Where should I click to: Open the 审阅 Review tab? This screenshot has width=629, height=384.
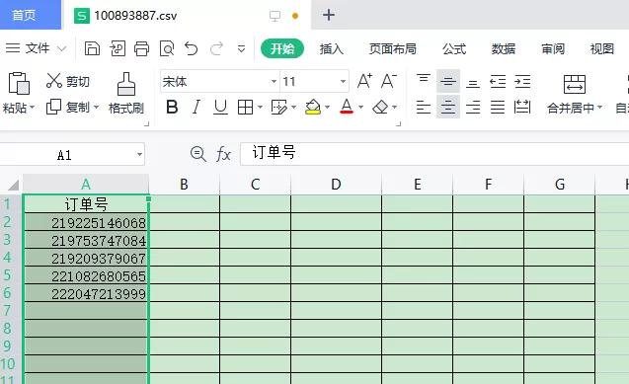click(553, 49)
